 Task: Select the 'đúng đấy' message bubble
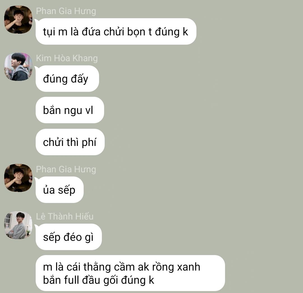[x=67, y=79]
